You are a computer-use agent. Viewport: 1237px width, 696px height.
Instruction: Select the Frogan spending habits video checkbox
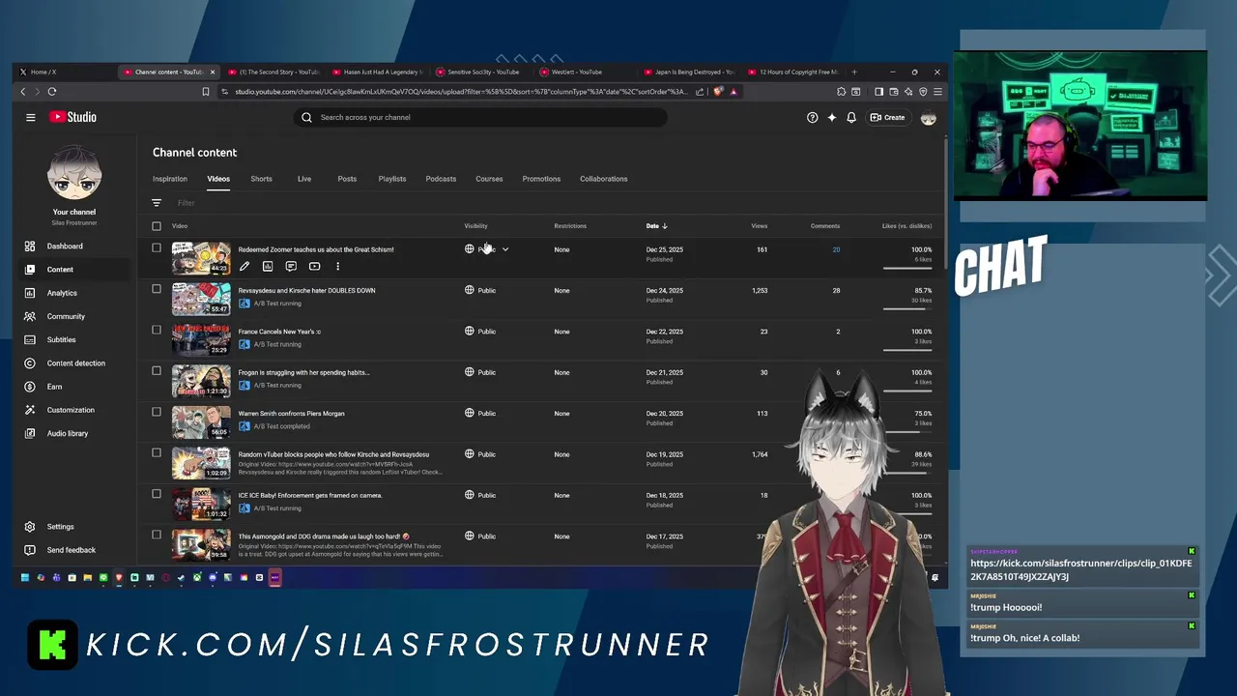point(157,371)
